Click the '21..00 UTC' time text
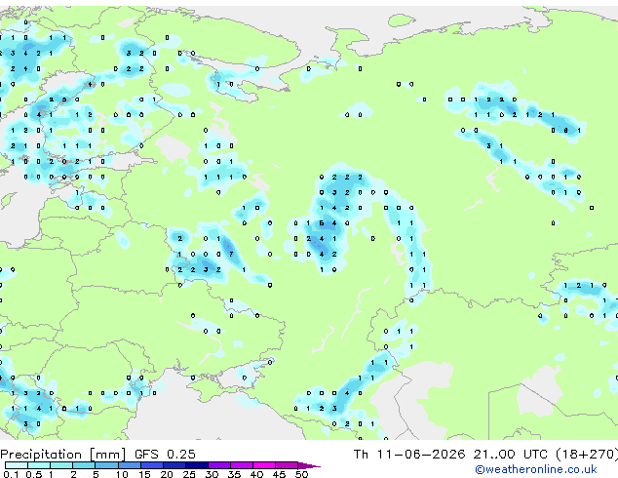The width and height of the screenshot is (618, 478). coord(510,455)
